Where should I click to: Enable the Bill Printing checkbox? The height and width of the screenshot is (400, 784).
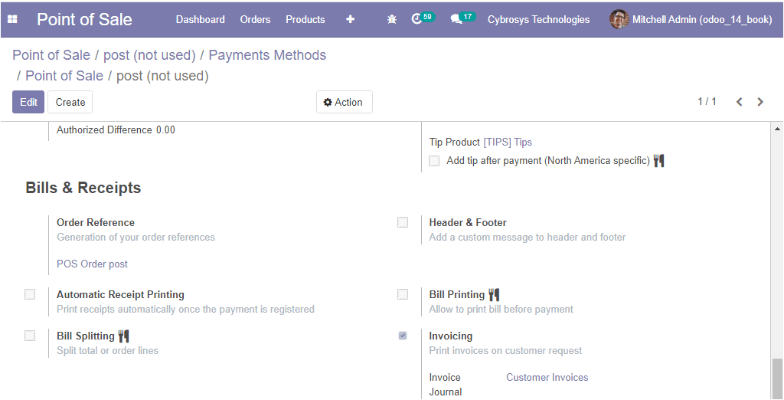(403, 294)
